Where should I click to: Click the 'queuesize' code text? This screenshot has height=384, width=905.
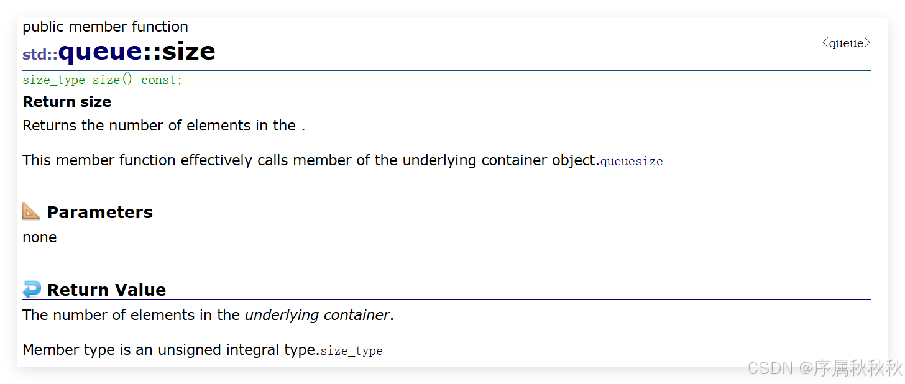tap(632, 162)
